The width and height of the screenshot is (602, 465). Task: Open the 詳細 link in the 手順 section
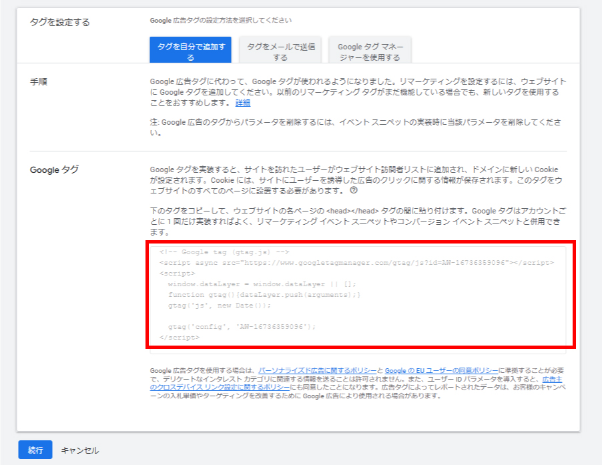coord(243,103)
